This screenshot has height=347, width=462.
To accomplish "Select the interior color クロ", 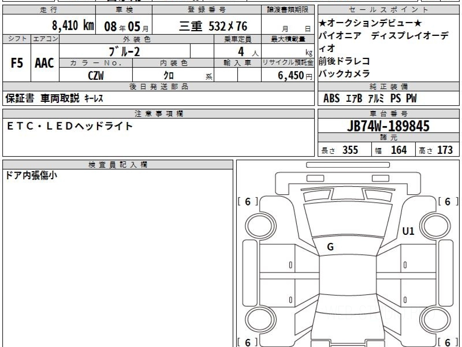I will pos(169,76).
